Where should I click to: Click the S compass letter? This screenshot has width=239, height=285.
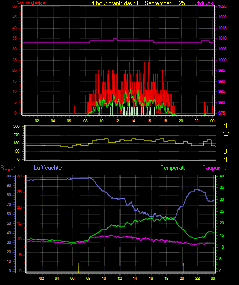click(x=225, y=143)
